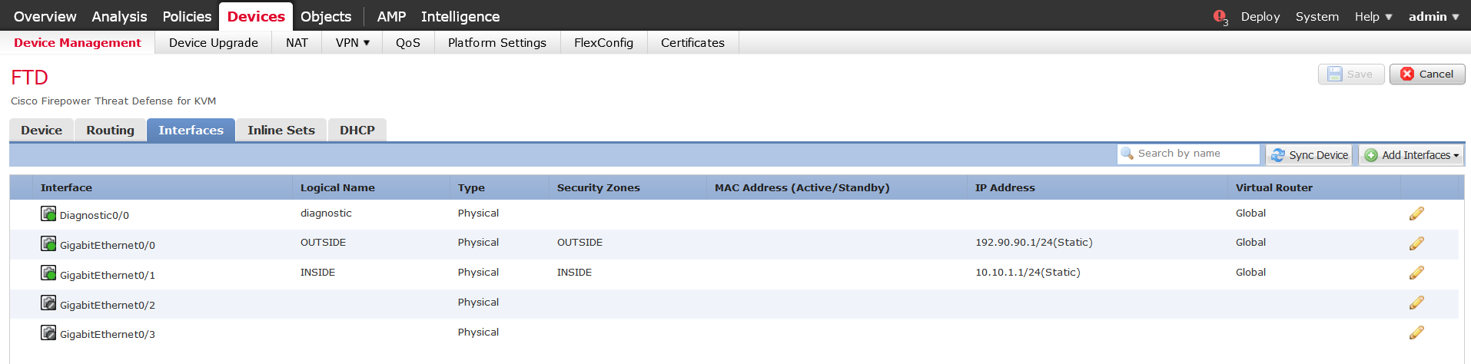1471x364 pixels.
Task: Click the Save button
Action: click(x=1351, y=74)
